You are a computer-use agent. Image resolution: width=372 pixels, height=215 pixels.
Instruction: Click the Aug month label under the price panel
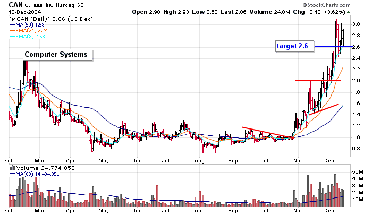click(199, 161)
